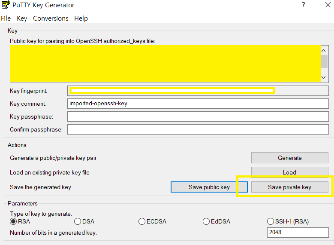The width and height of the screenshot is (334, 245).
Task: Click 'Save the generated key' text
Action: point(40,187)
